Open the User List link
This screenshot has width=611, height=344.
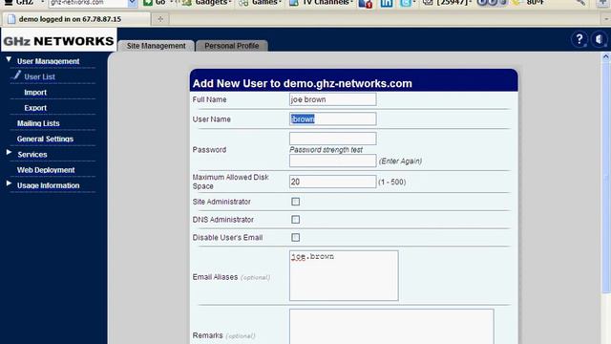click(39, 76)
